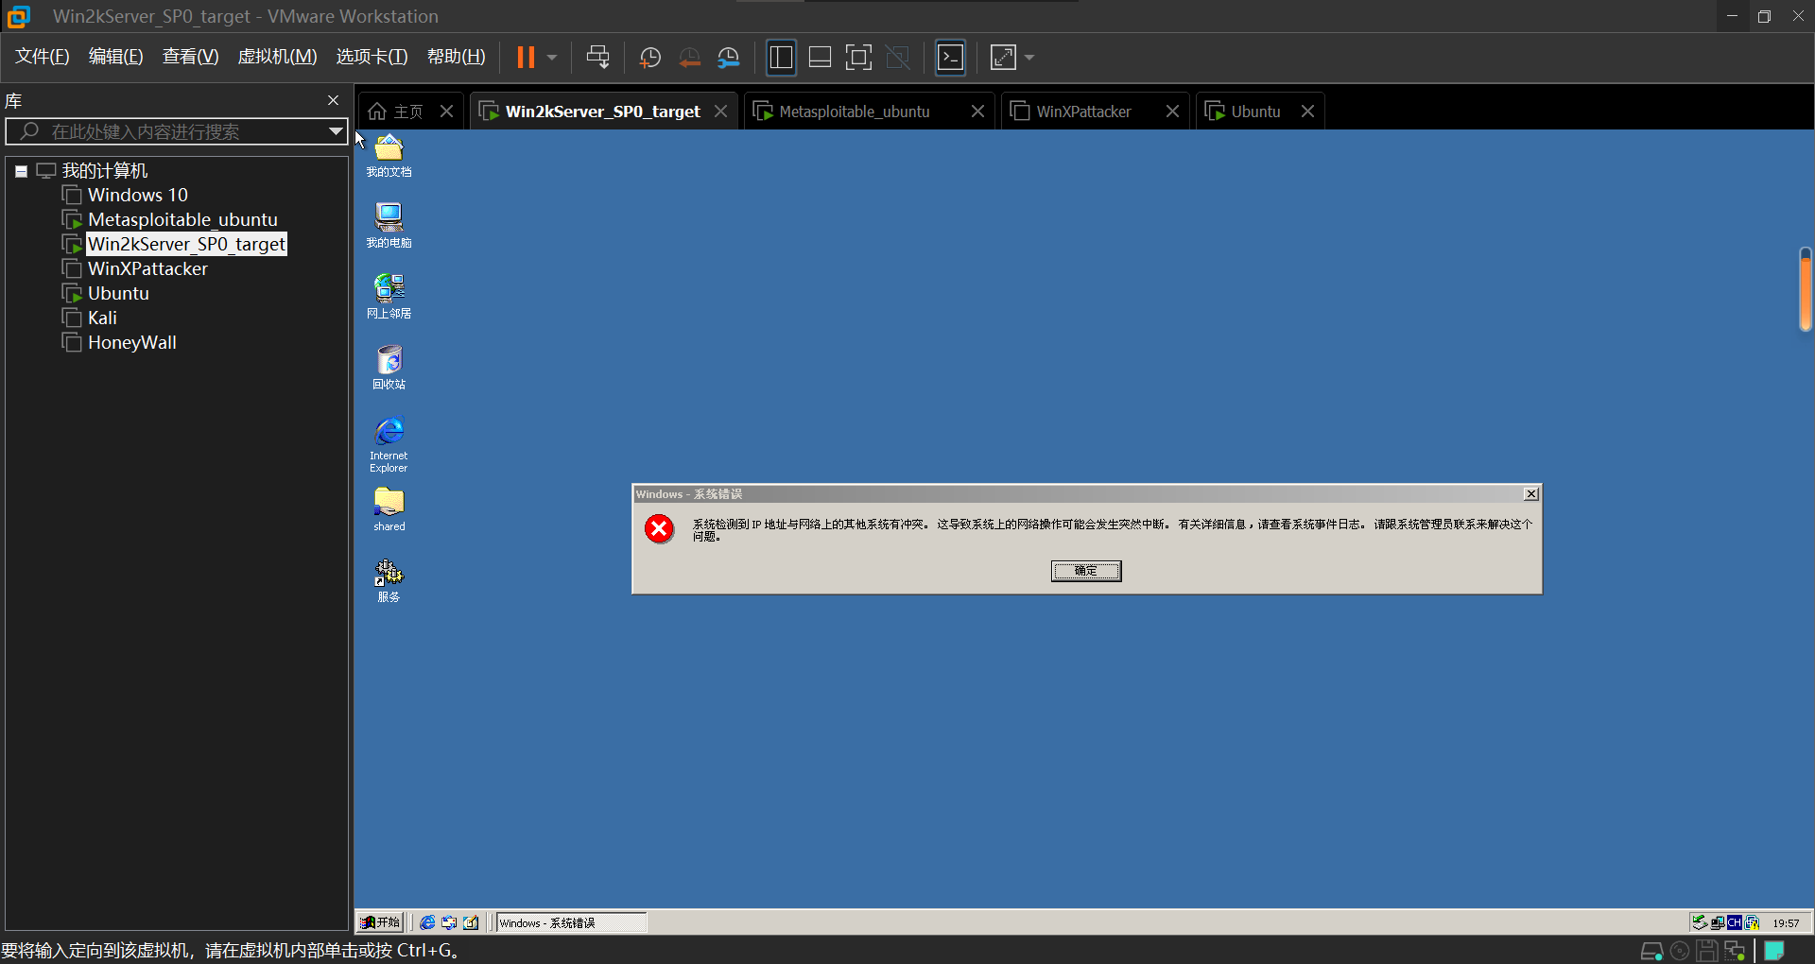1815x964 pixels.
Task: Open the 选项卡(T) menu
Action: [372, 57]
